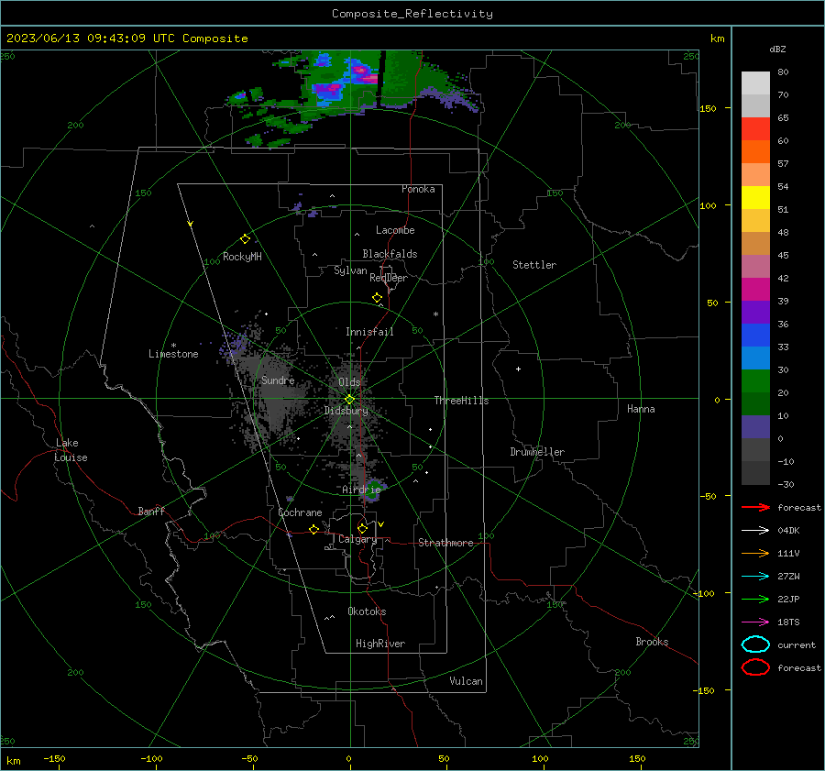Pick the purple swatch in dBZ legend
This screenshot has width=825, height=771.
[755, 312]
